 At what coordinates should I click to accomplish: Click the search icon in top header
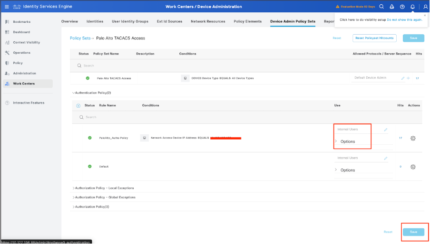point(381,7)
